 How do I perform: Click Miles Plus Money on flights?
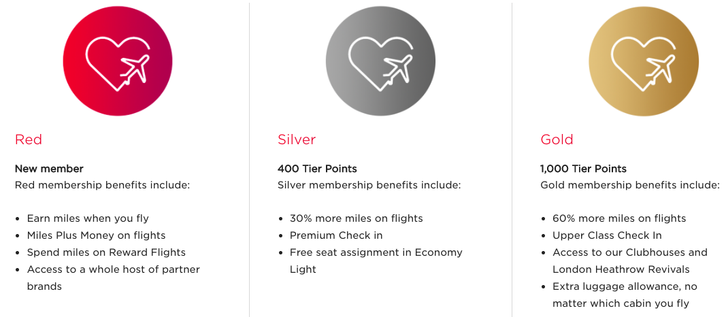[x=97, y=235]
